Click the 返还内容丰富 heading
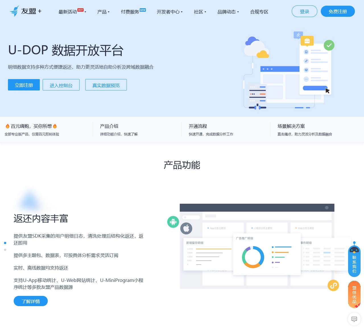This screenshot has height=332, width=364. (x=41, y=218)
